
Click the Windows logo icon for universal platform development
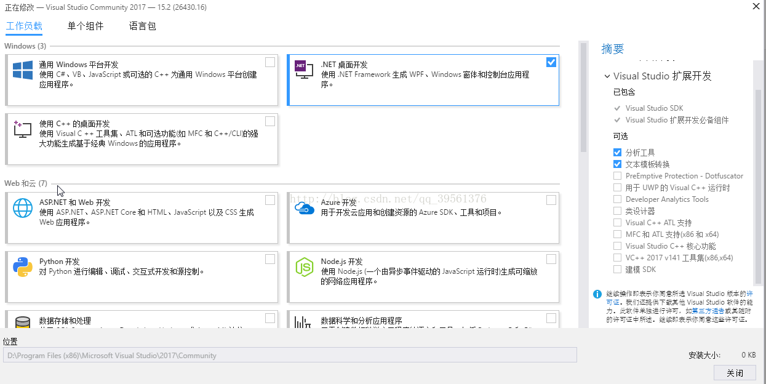[23, 70]
